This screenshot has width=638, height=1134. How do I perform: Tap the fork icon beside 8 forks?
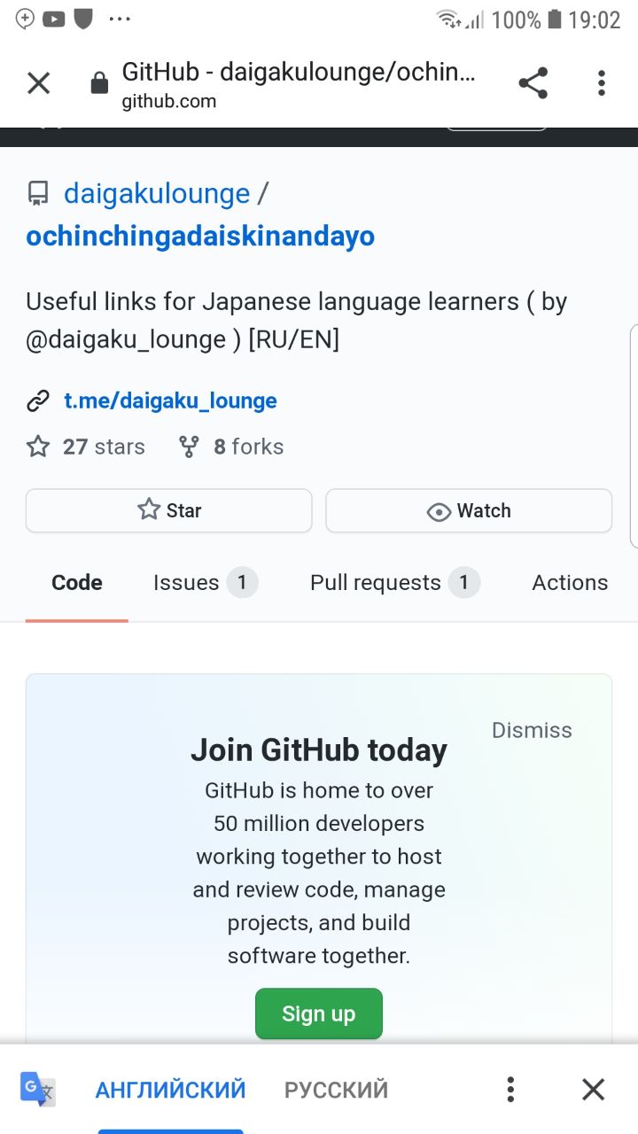coord(189,447)
